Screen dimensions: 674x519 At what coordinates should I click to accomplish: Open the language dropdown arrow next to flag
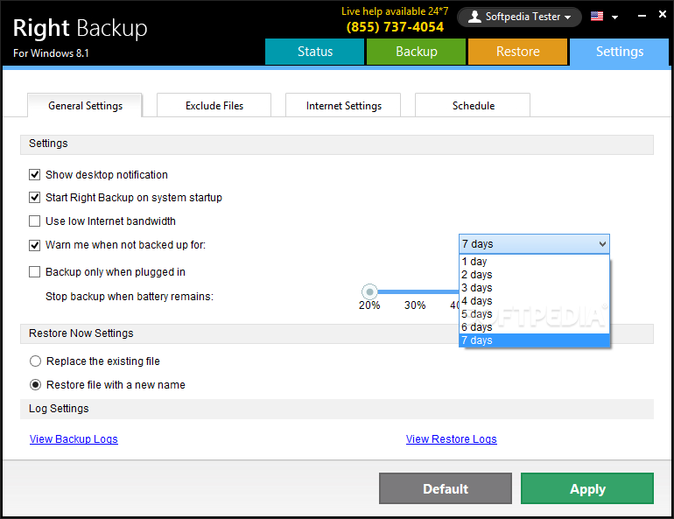[x=614, y=18]
